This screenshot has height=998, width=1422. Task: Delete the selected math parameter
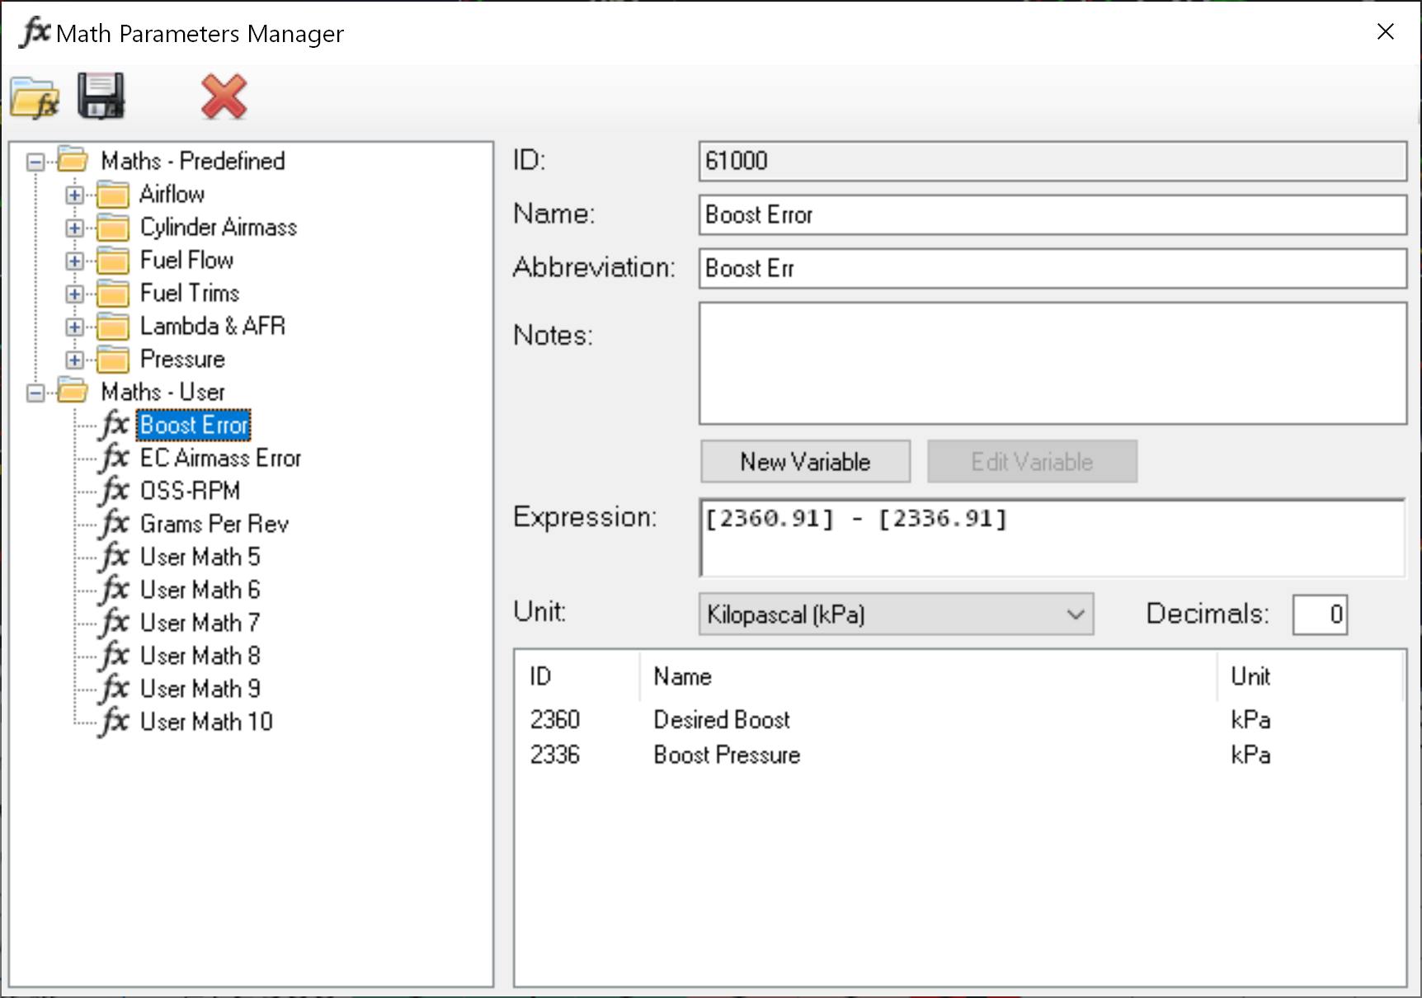click(221, 97)
